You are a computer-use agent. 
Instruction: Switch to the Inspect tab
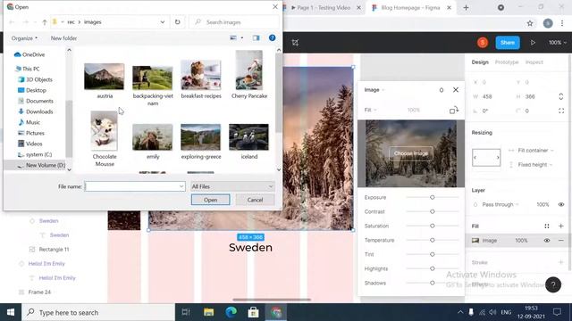click(x=534, y=62)
